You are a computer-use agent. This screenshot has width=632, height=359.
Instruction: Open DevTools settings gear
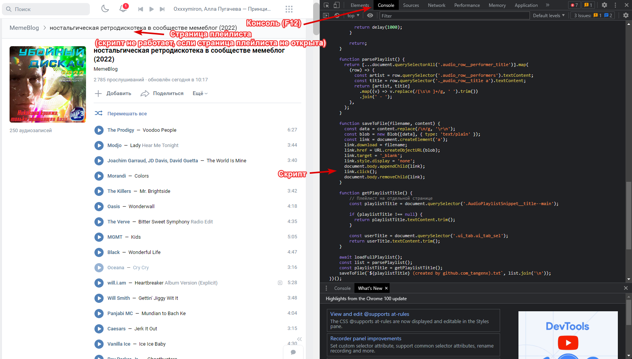click(x=604, y=5)
